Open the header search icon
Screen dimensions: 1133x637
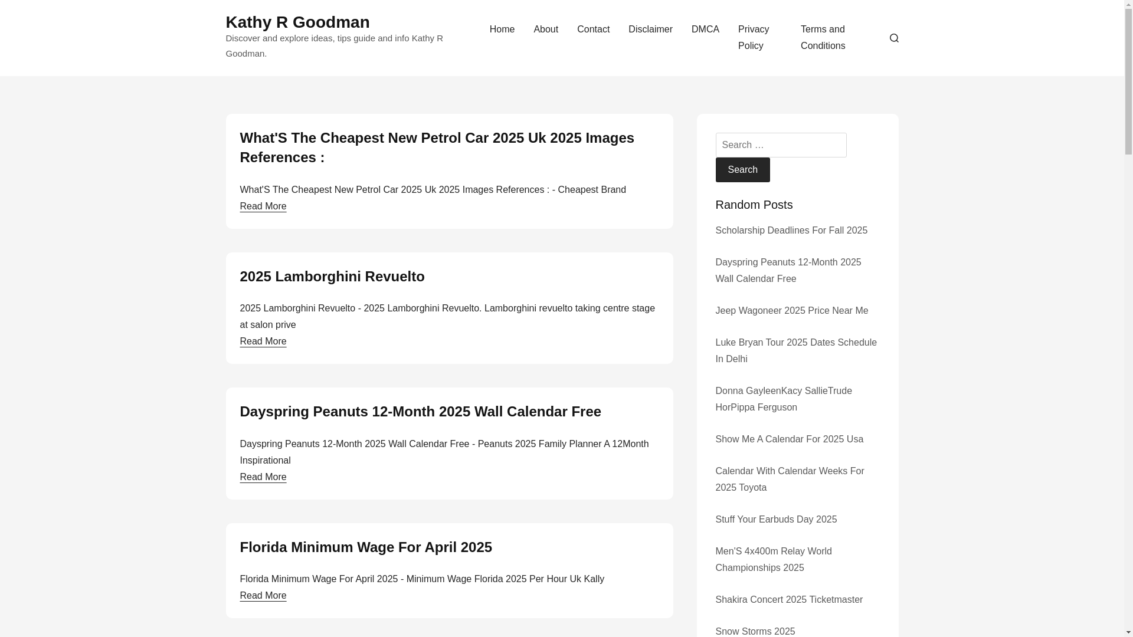pos(894,38)
